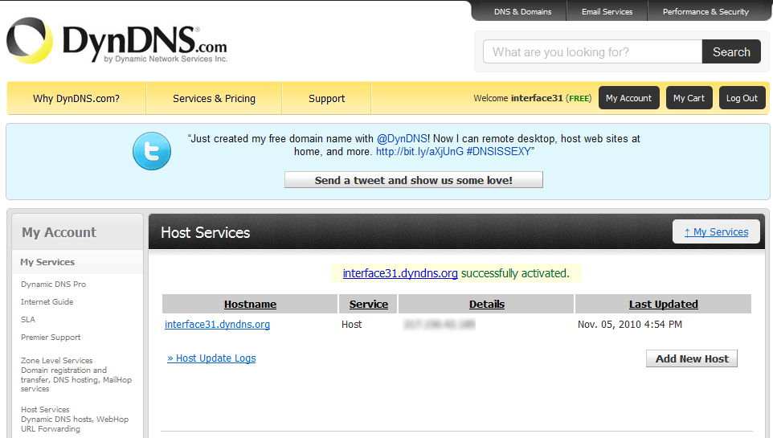Sort the table by Last Updated column
This screenshot has height=438, width=773.
pyautogui.click(x=663, y=305)
